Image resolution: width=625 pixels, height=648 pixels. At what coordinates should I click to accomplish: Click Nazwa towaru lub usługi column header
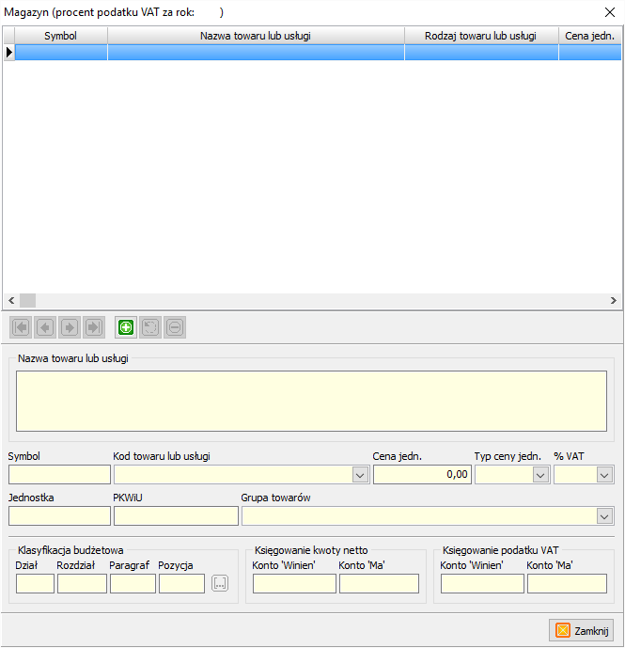click(256, 36)
